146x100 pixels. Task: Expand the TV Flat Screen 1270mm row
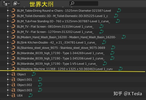[x=8, y=32]
